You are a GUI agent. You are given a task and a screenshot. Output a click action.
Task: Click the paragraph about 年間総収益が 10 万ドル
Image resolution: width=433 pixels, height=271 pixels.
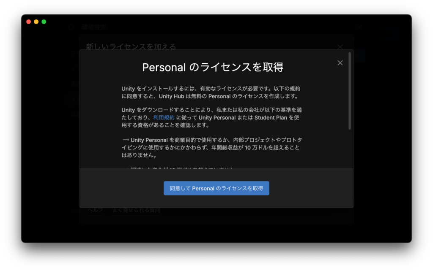point(211,147)
